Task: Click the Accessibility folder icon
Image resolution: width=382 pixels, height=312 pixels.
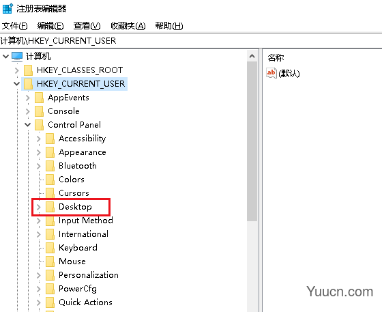Action: pos(50,139)
